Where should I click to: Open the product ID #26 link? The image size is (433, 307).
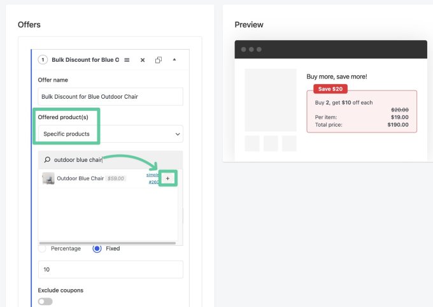coord(153,182)
